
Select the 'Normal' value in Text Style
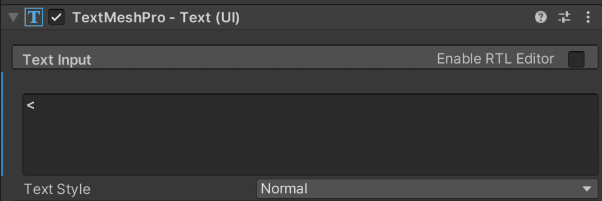coord(284,188)
